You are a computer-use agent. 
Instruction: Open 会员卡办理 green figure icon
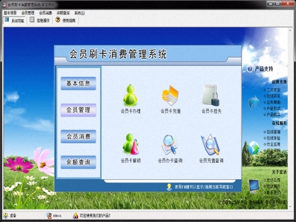coord(130,95)
